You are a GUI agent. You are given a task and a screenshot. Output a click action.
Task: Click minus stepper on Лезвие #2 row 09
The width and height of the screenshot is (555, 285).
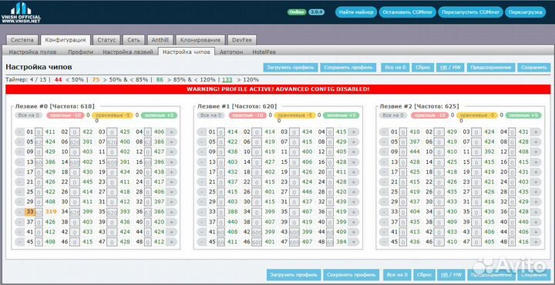tap(384, 152)
